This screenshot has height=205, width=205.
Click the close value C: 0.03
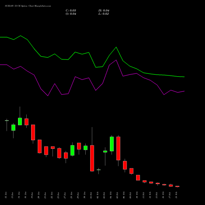point(71,11)
